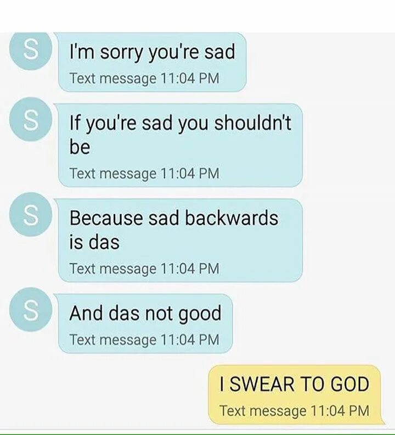Image resolution: width=395 pixels, height=435 pixels.
Task: Select the 'I'm sorry you're sad' message bubble
Action: tap(152, 62)
